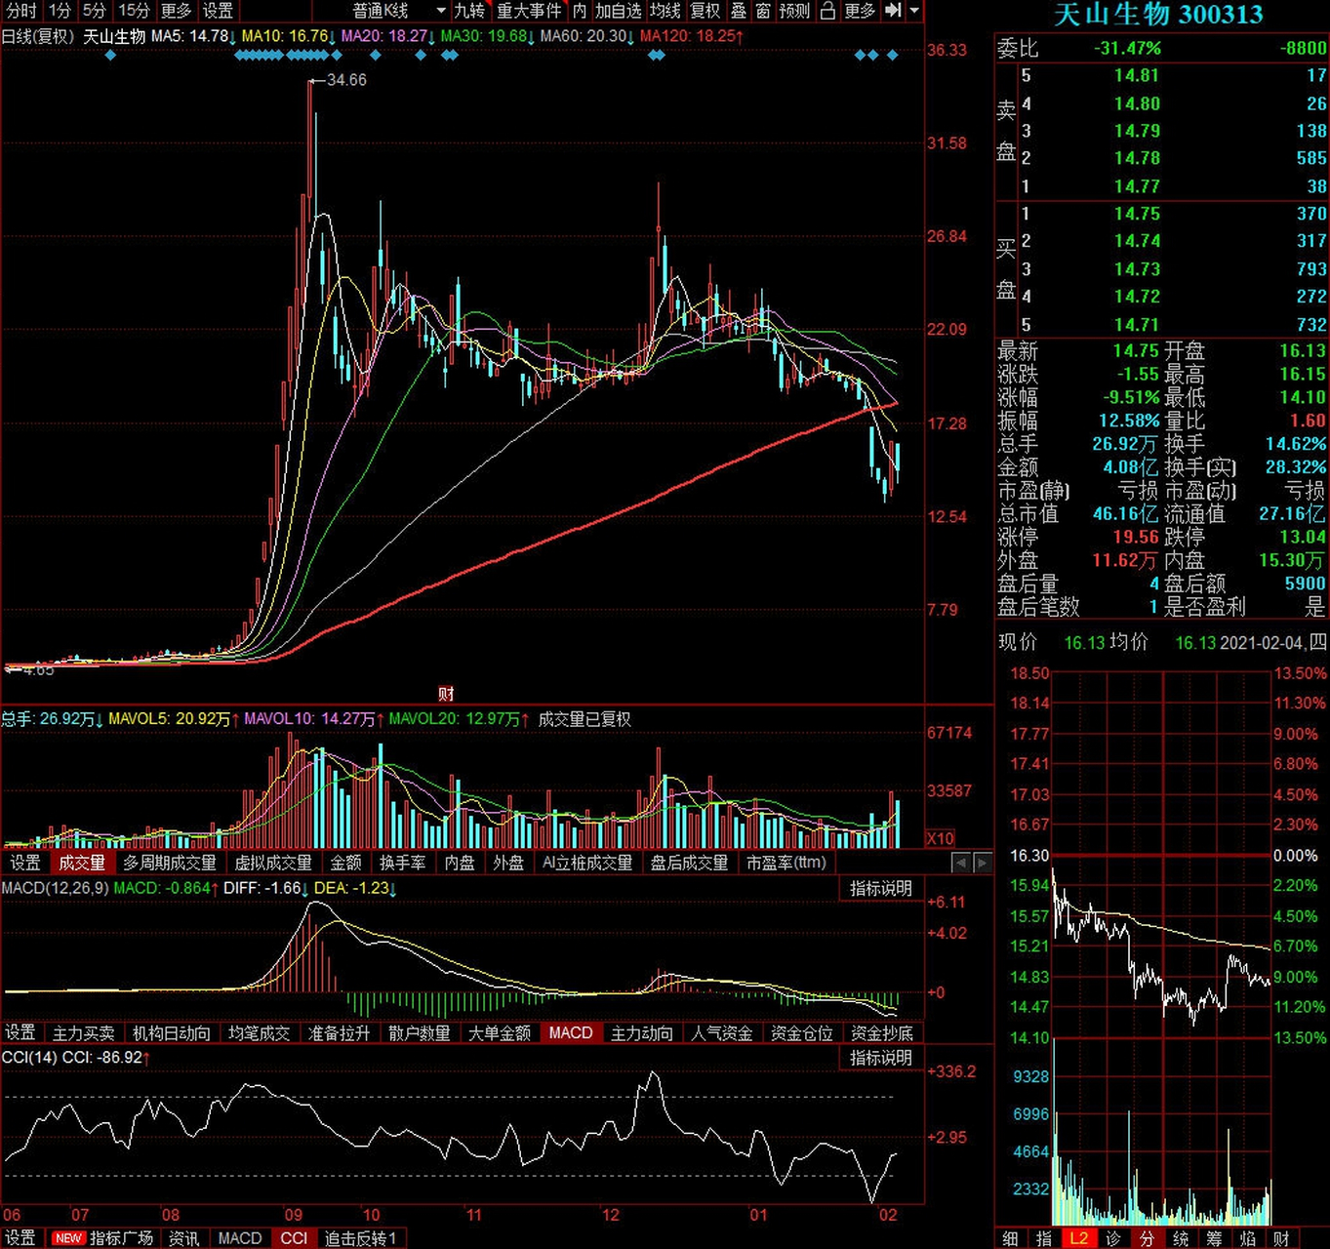Click the lock icon in top toolbar
The height and width of the screenshot is (1249, 1330).
tap(827, 11)
